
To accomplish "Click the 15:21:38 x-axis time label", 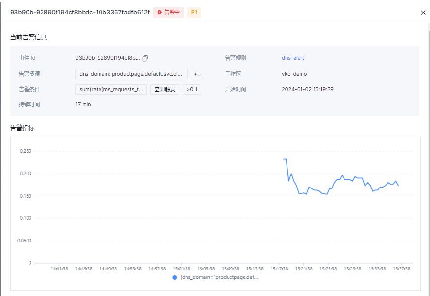I will click(303, 269).
